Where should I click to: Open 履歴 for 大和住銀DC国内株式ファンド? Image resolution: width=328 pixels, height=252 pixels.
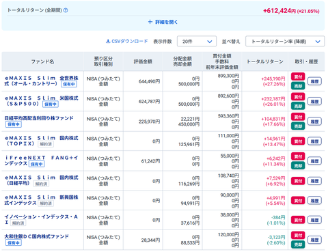(x=314, y=240)
